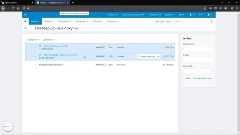Viewport: 240px width, 135px height.
Task: Open the Маркетинг menu
Action: pyautogui.click(x=82, y=21)
